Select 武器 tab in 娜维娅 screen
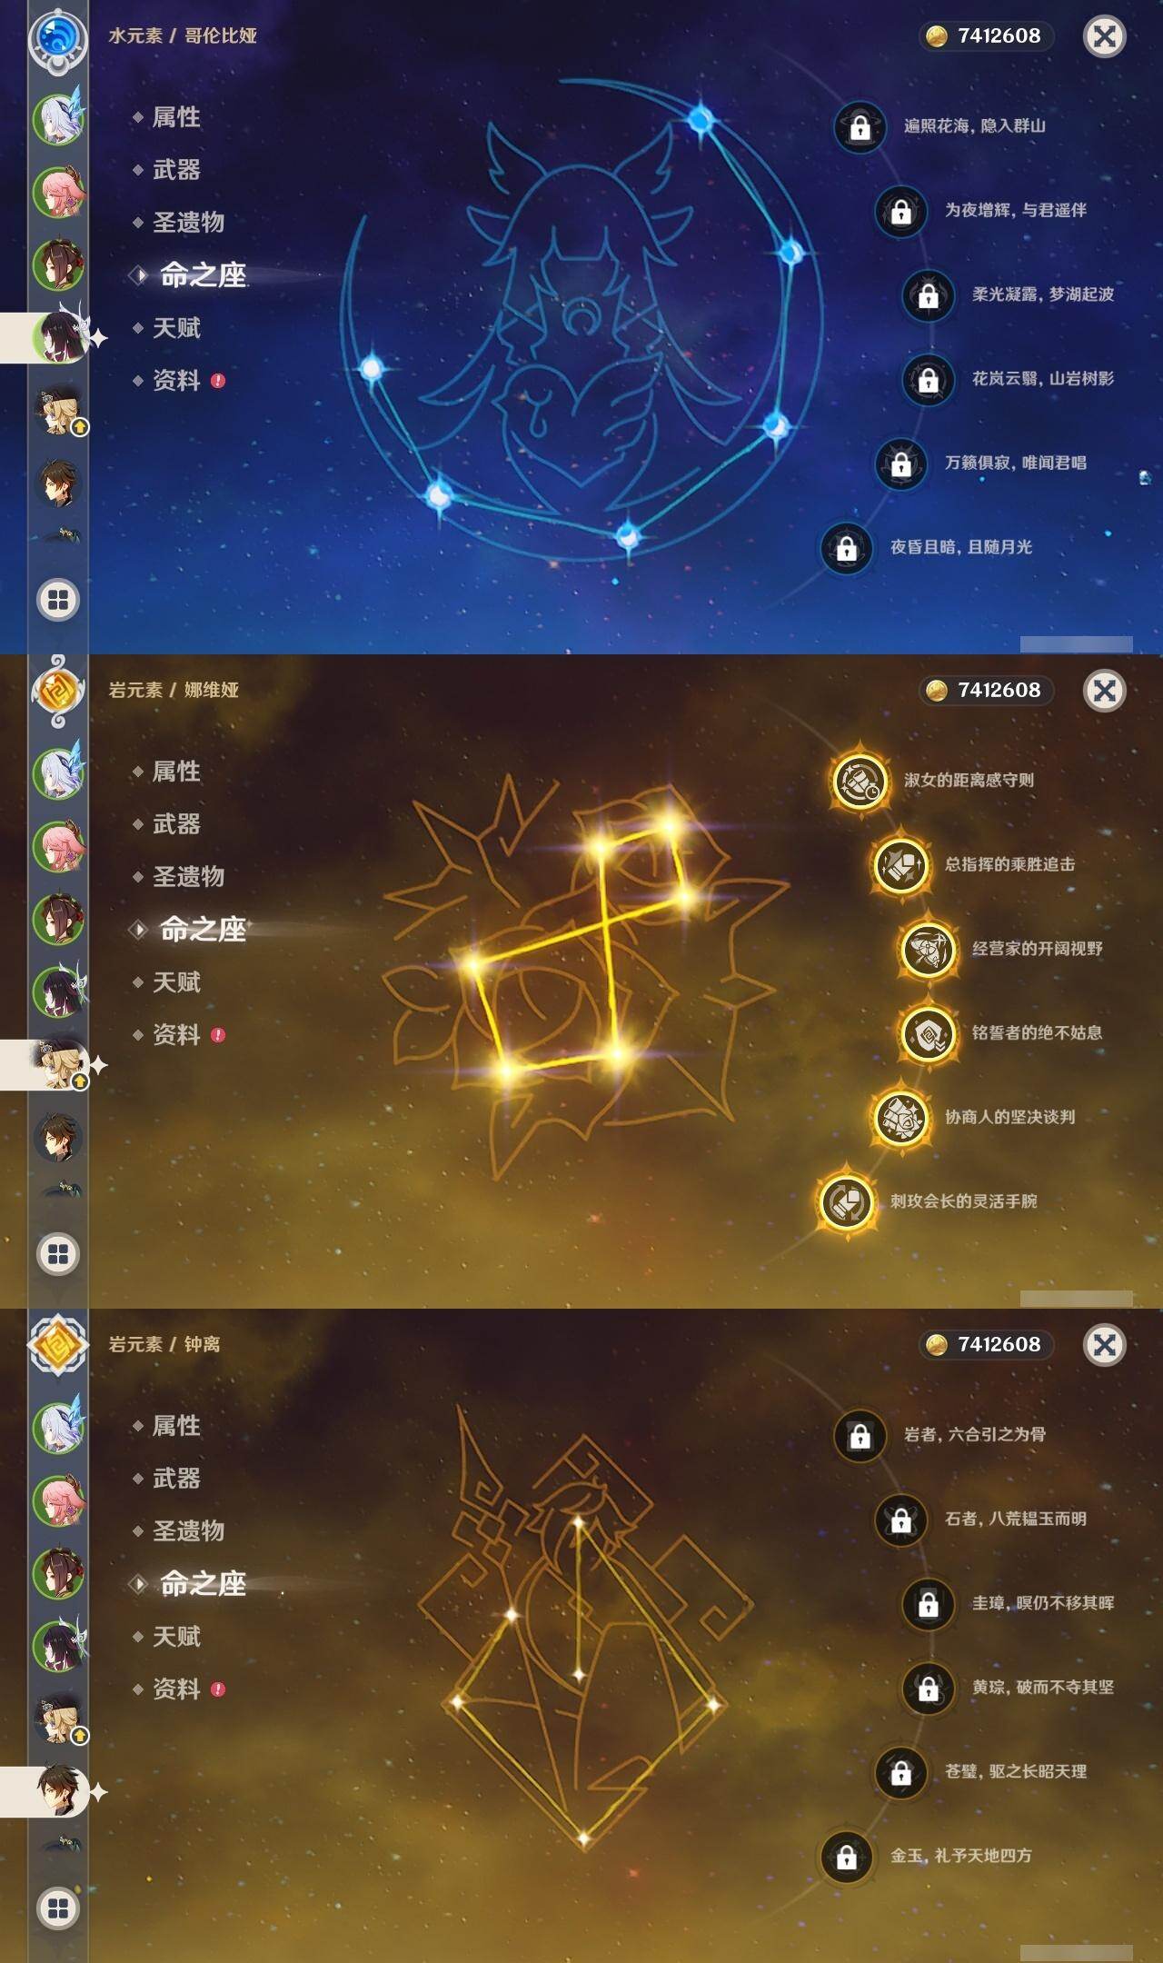 click(x=176, y=824)
